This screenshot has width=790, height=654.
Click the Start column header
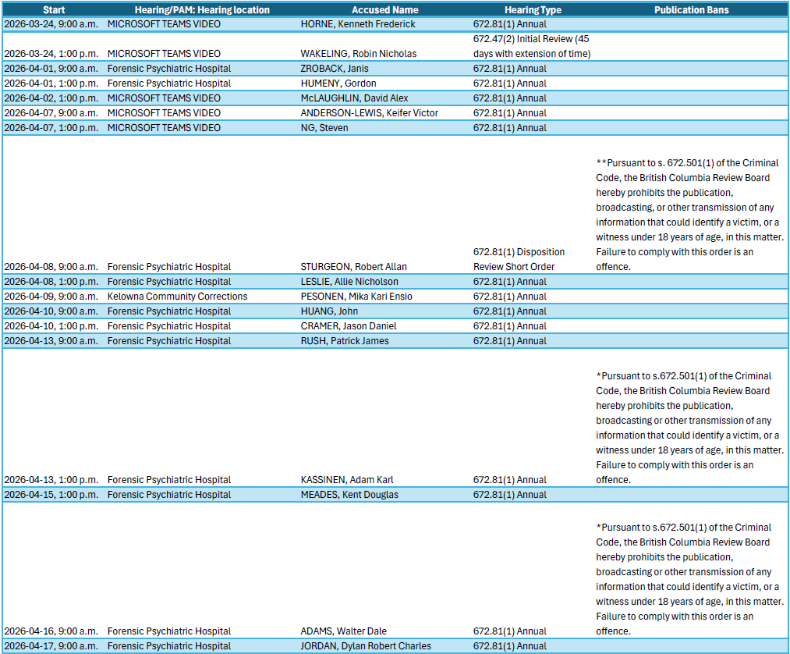pos(53,10)
